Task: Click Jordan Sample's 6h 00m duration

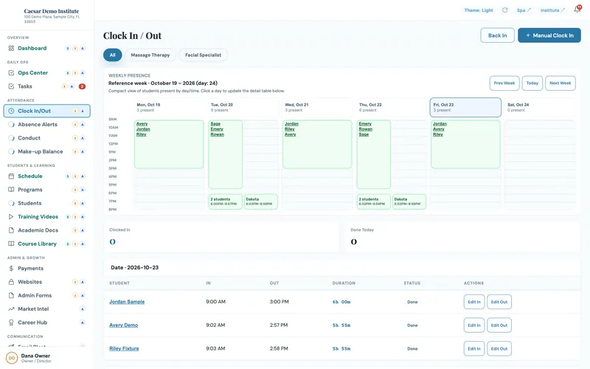Action: point(341,302)
